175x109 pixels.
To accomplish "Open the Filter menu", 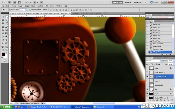I will [33, 6].
